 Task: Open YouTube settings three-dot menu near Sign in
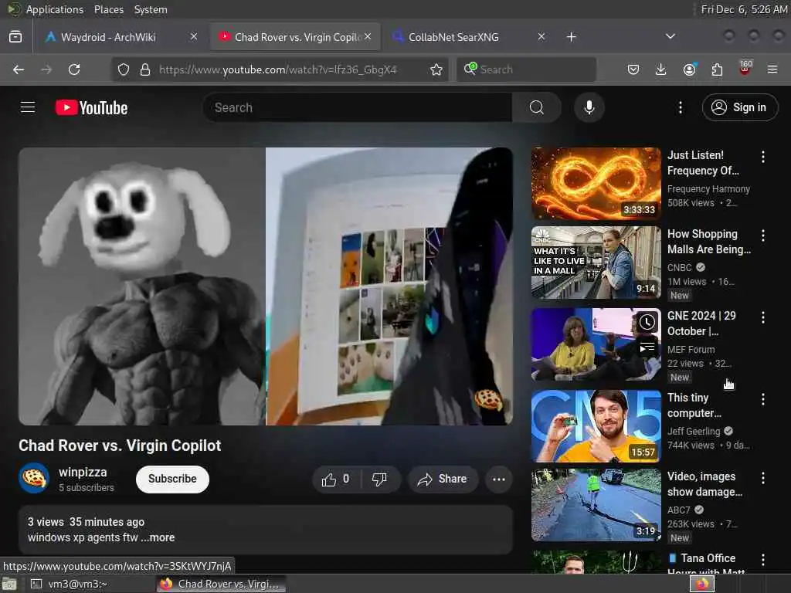click(x=680, y=107)
